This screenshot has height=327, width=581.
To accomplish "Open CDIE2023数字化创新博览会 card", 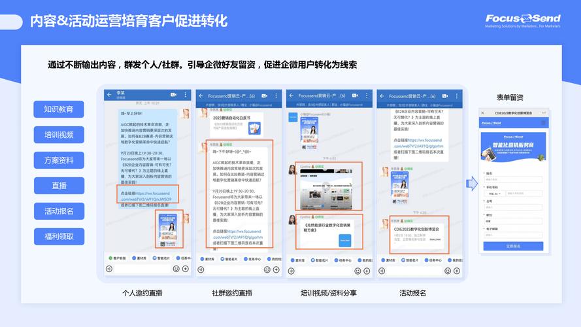I will point(418,235).
